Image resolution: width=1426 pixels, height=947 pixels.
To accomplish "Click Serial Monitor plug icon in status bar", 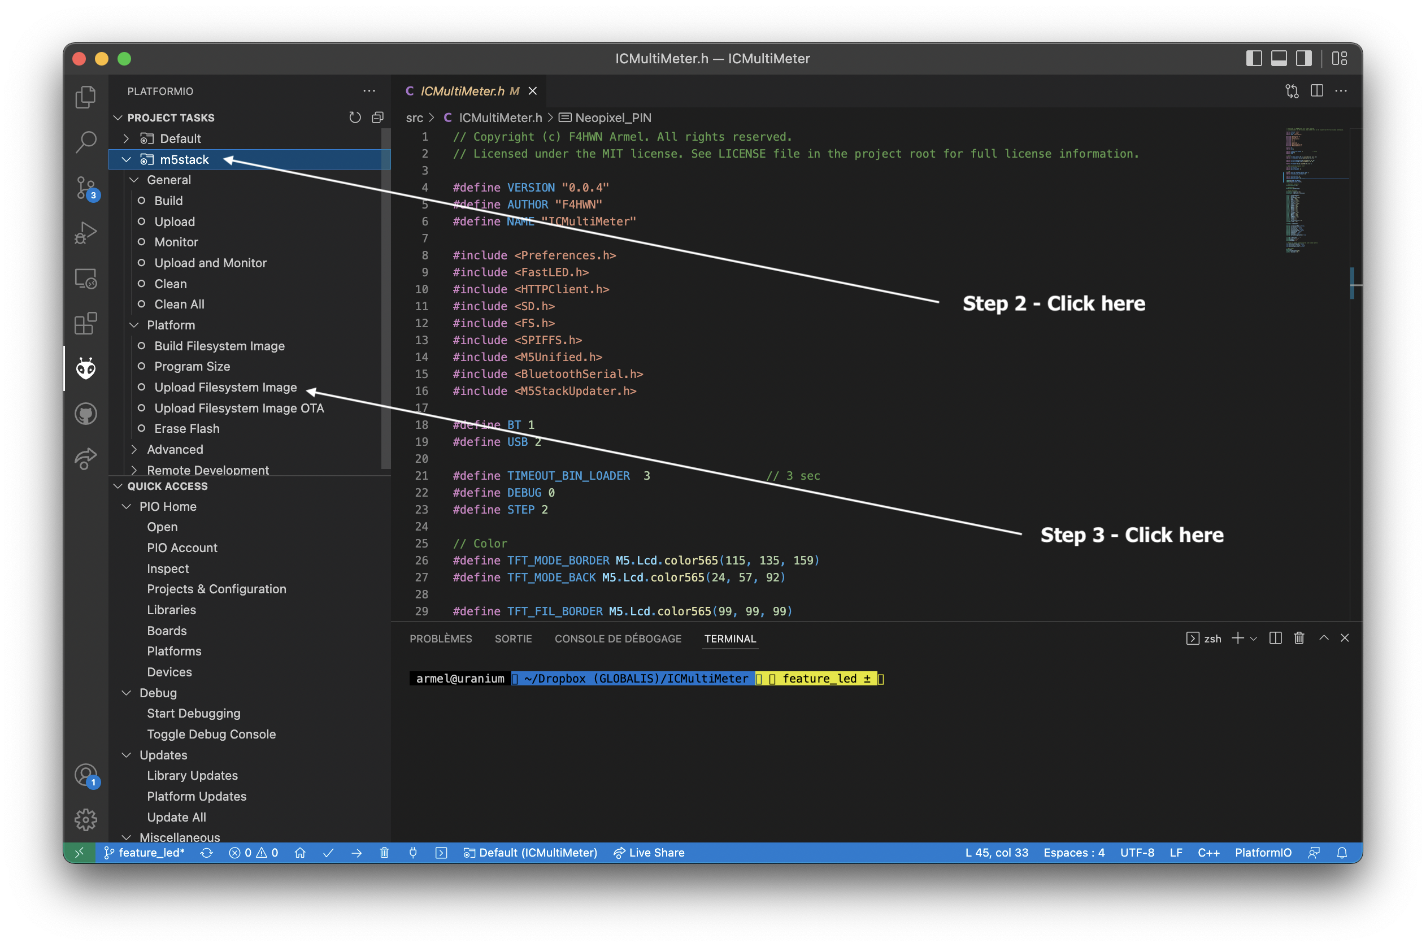I will pyautogui.click(x=413, y=852).
